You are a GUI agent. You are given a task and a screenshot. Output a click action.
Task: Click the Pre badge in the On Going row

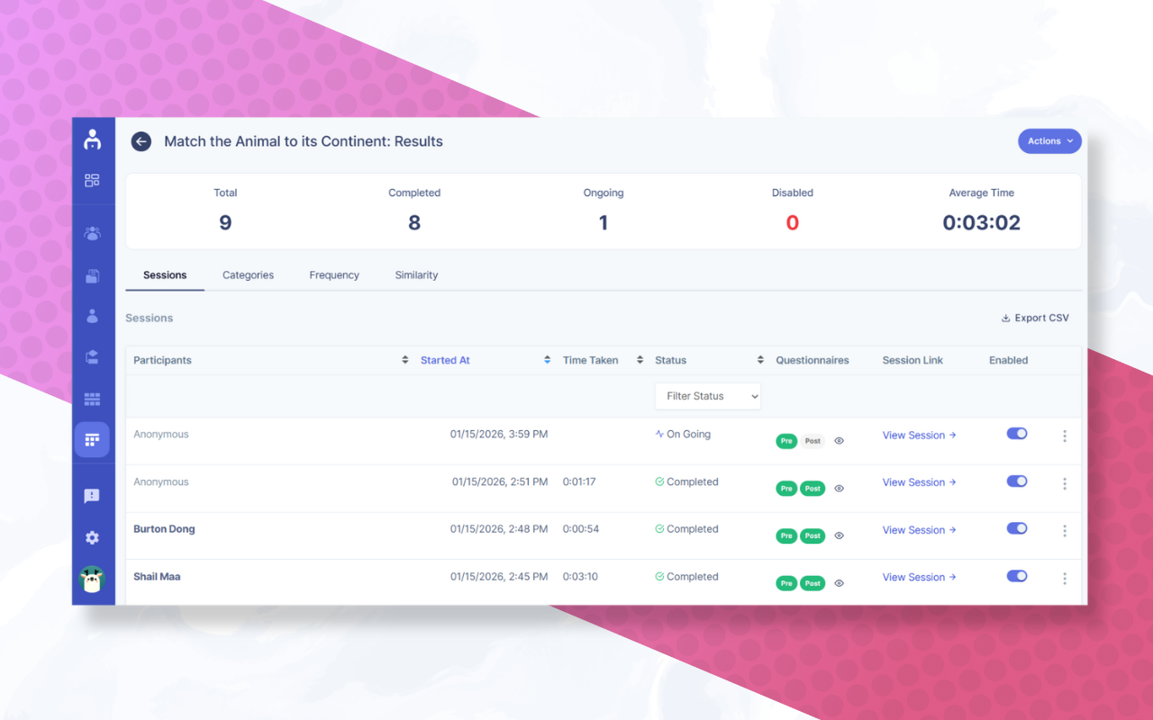(786, 441)
